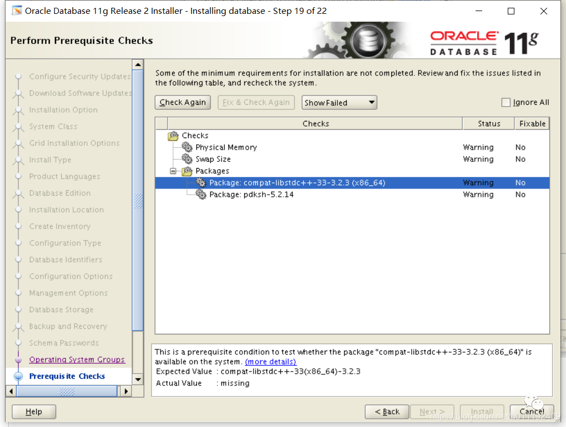The image size is (566, 427).
Task: Click the step list vertical scrollbar thumb
Action: (x=138, y=200)
